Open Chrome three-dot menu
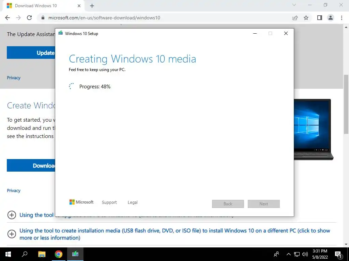This screenshot has width=349, height=261. tap(342, 18)
